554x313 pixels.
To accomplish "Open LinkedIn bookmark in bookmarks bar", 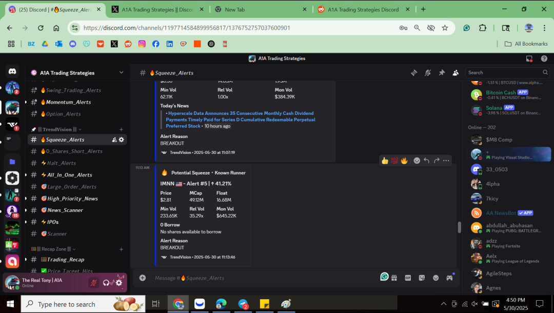I will click(x=170, y=44).
